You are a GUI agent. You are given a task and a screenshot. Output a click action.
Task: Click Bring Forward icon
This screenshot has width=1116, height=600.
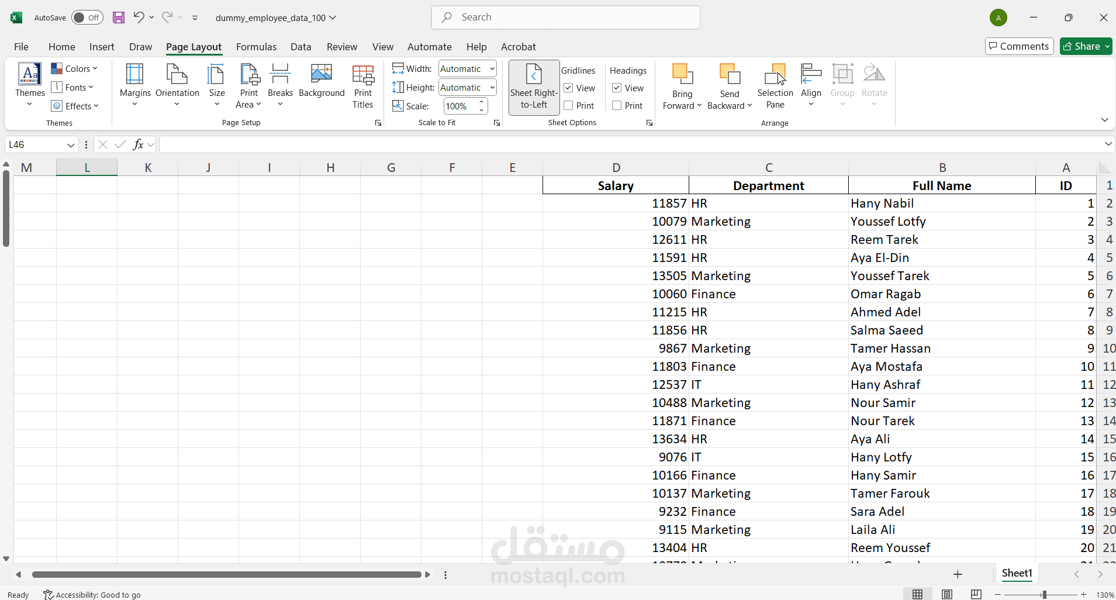(x=682, y=74)
